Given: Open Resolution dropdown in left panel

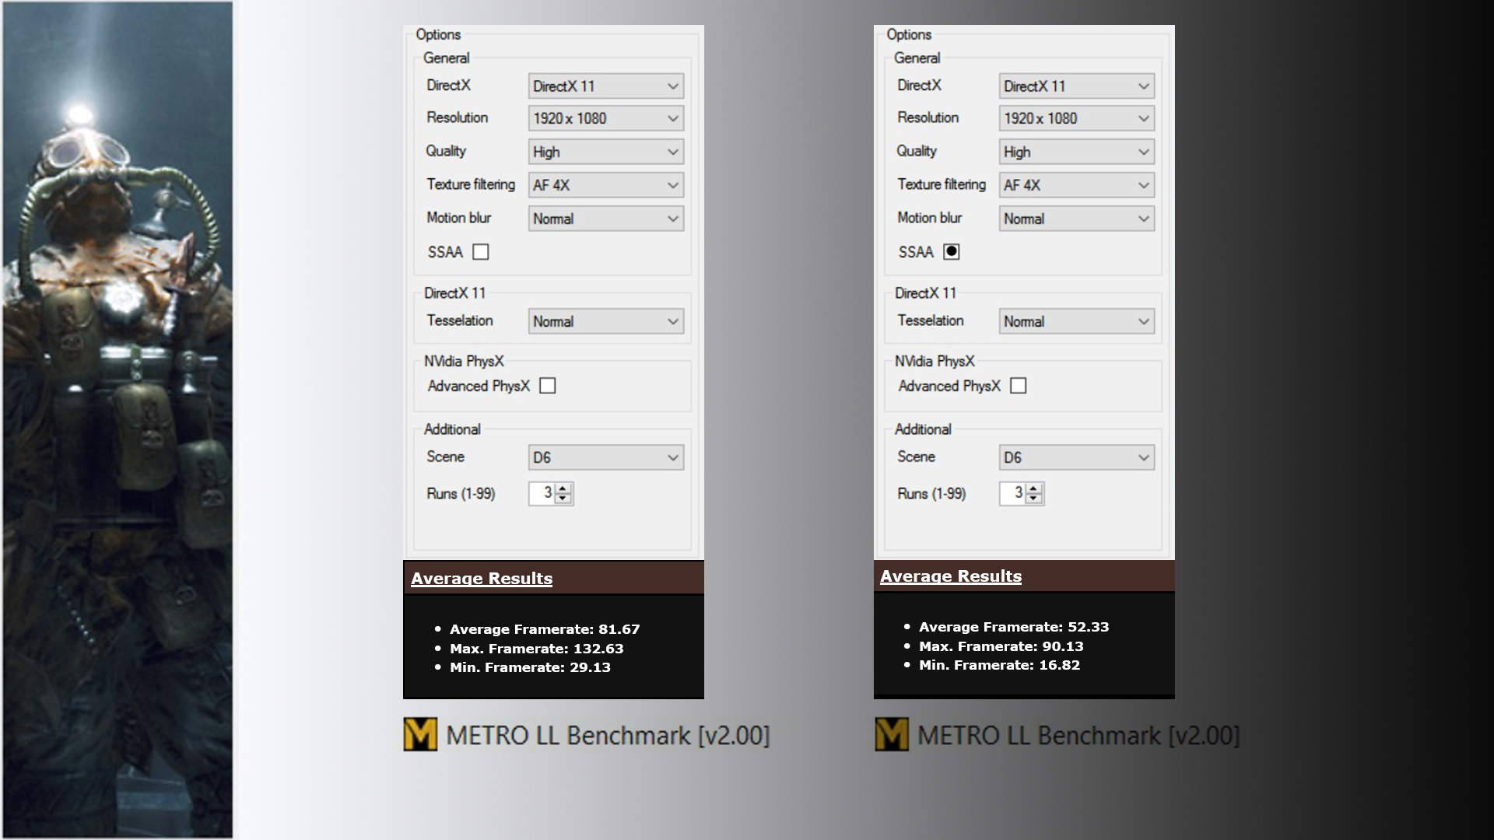Looking at the screenshot, I should pos(606,118).
